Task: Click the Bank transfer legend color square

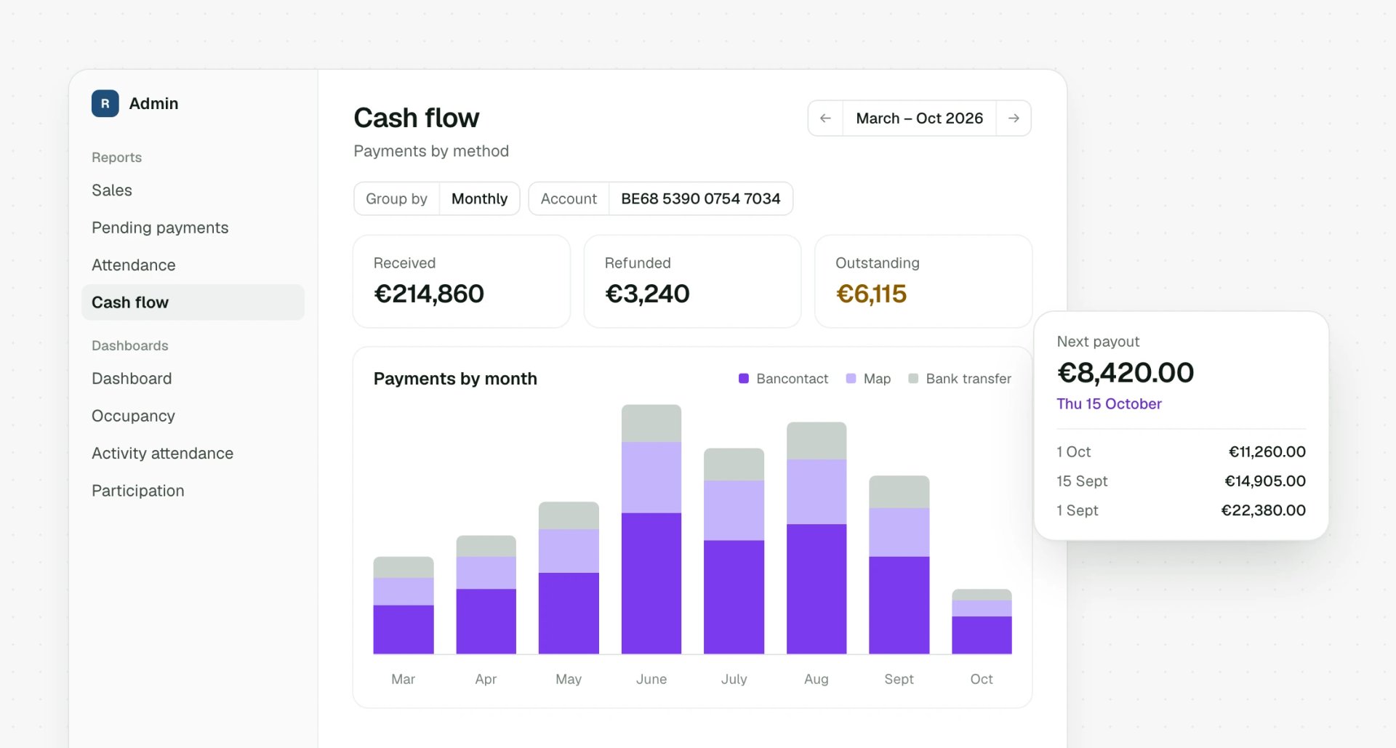Action: pyautogui.click(x=913, y=378)
